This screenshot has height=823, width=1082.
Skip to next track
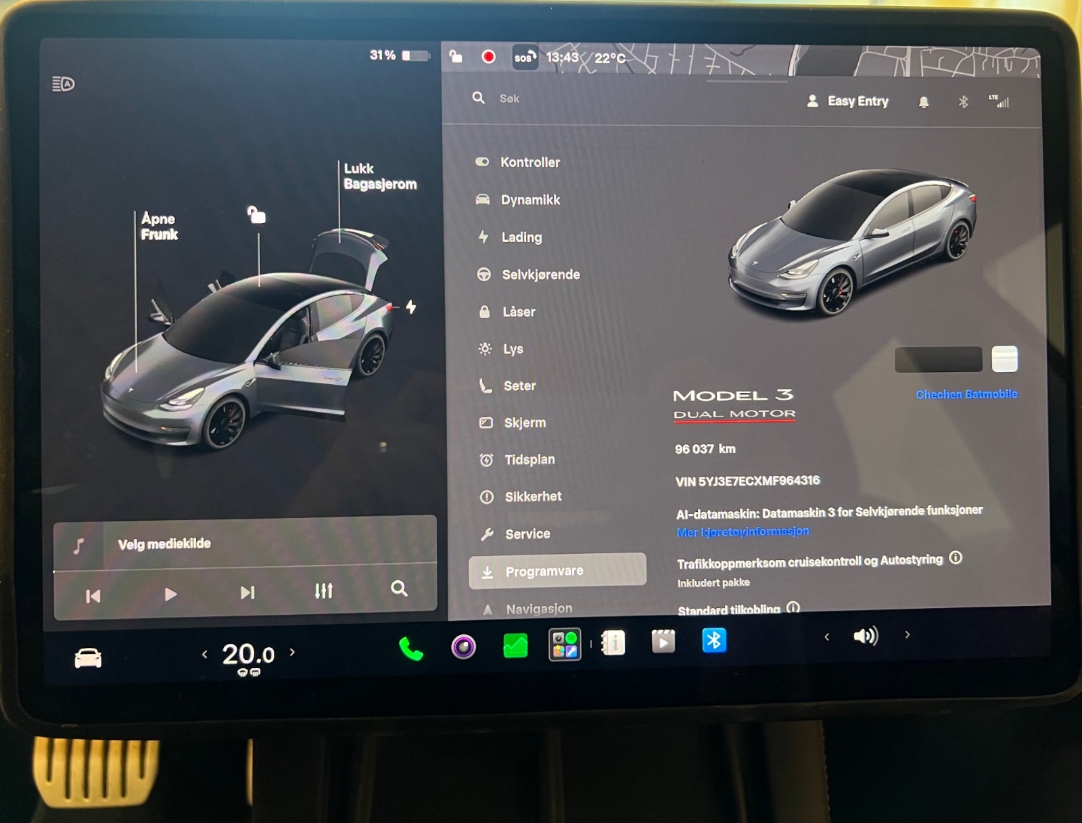(x=248, y=593)
